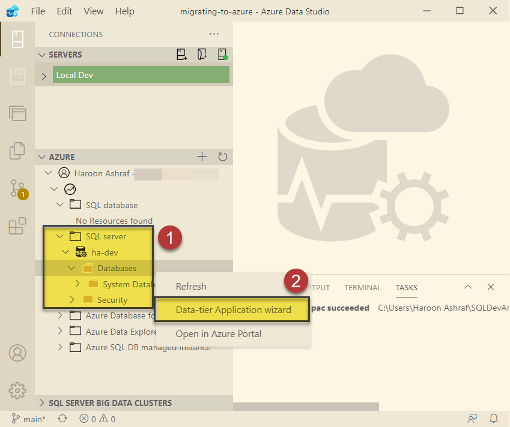The image size is (510, 427).
Task: Expand SQL Server Big Data Clusters section
Action: (x=41, y=403)
